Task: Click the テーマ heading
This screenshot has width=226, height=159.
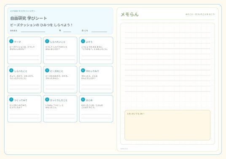Action: tap(18, 42)
